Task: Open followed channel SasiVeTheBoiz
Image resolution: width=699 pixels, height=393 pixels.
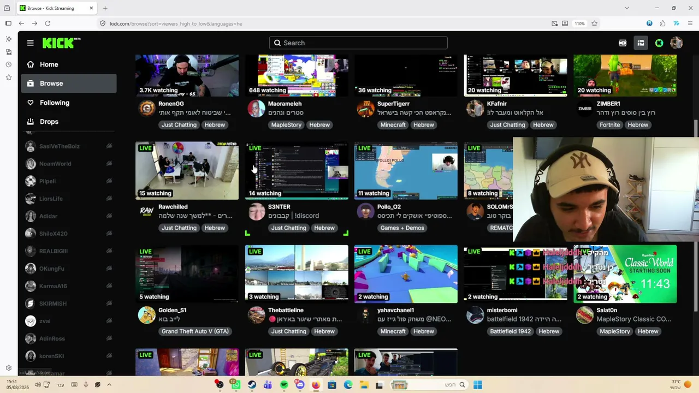Action: [69, 146]
